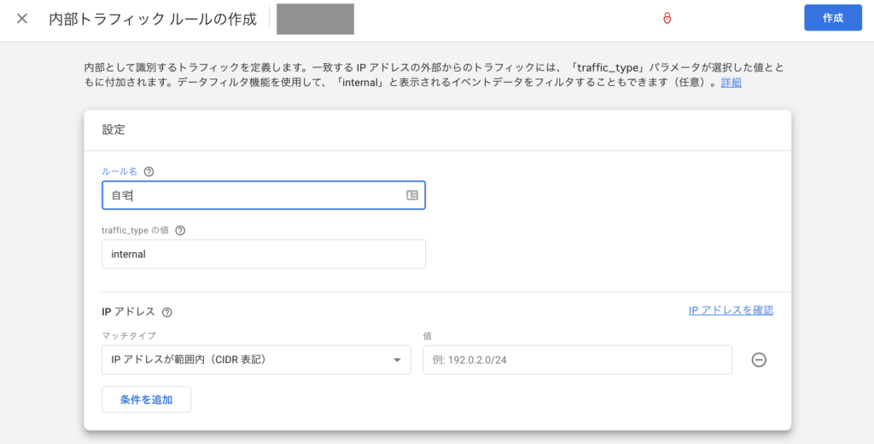Remove the IP condition with minus icon

[758, 360]
